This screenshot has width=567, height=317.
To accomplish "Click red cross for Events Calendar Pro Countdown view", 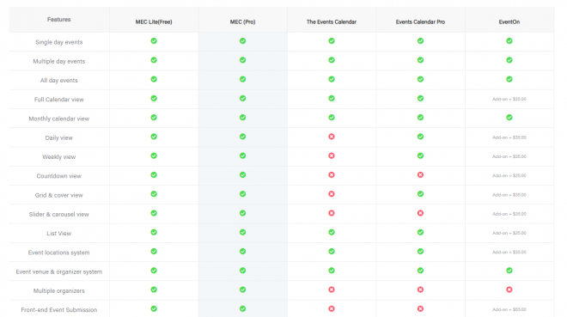I will coord(420,175).
